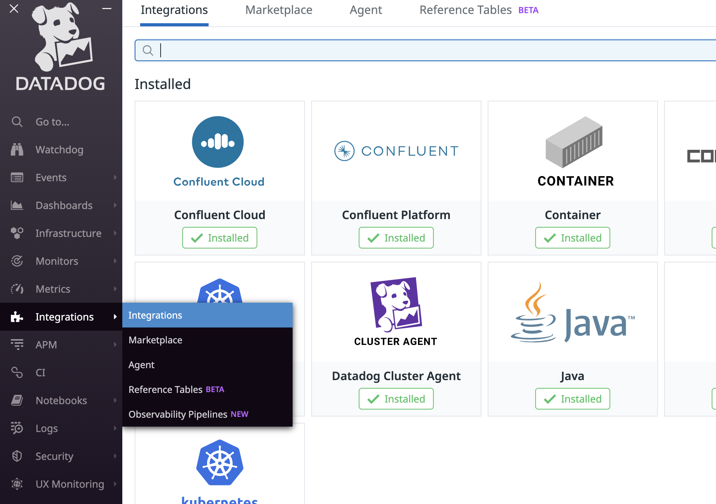This screenshot has height=504, width=716.
Task: Select Observability Pipelines in the flyout
Action: point(207,414)
